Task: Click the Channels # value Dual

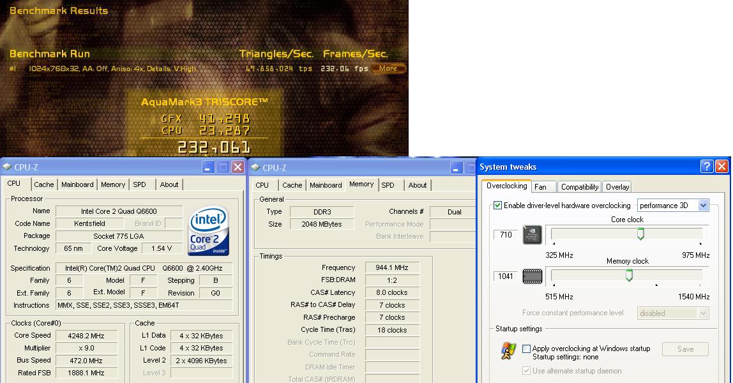Action: tap(454, 211)
